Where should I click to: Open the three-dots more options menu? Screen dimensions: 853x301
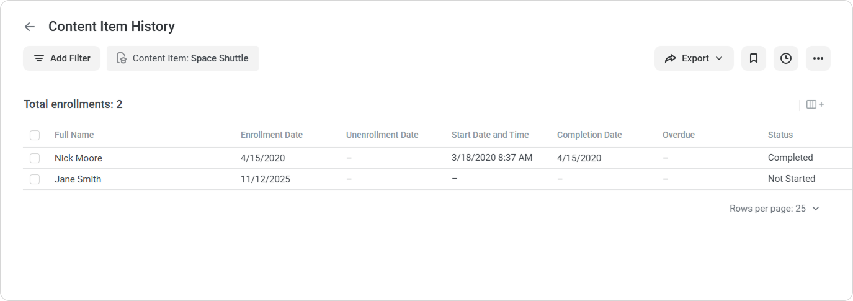point(818,58)
